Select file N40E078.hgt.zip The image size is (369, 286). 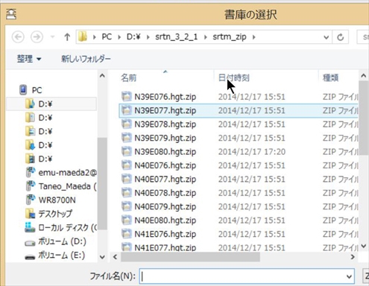165,193
